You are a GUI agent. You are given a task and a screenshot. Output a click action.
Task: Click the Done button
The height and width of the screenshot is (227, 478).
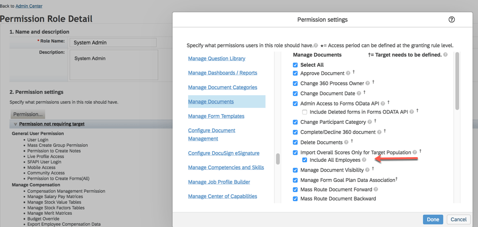[x=432, y=219]
